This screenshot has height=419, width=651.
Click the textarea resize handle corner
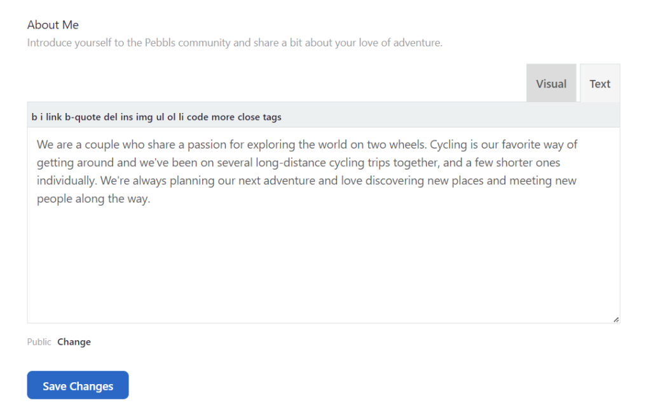pos(616,319)
